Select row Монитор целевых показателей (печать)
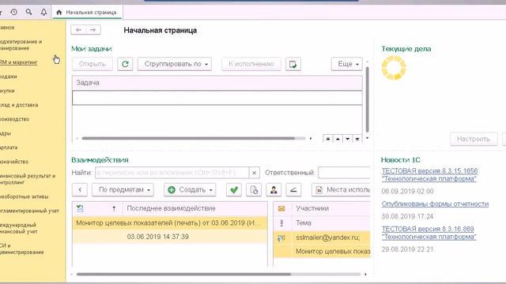This screenshot has height=284, width=506. pyautogui.click(x=170, y=222)
